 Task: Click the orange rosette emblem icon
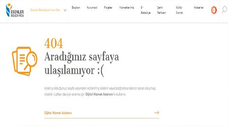tap(214, 10)
